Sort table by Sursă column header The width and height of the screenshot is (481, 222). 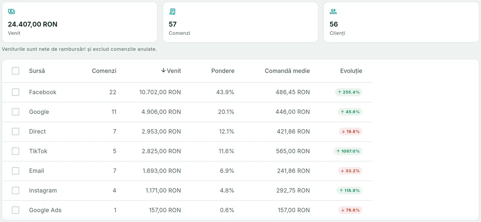coord(37,71)
